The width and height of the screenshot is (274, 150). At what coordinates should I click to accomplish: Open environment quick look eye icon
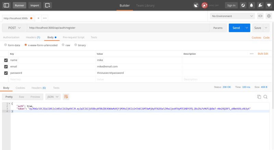(x=260, y=16)
